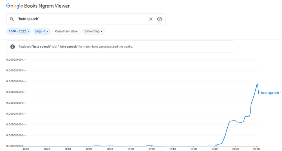Expand the English corpus dropdown
This screenshot has width=282, height=151.
coord(42,31)
